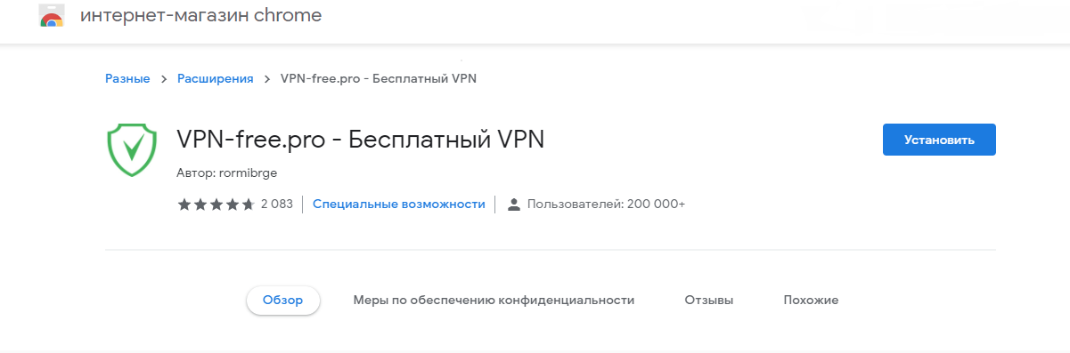This screenshot has width=1070, height=353.
Task: Switch to Меры по обеспечению конфиденциальности tab
Action: (494, 301)
